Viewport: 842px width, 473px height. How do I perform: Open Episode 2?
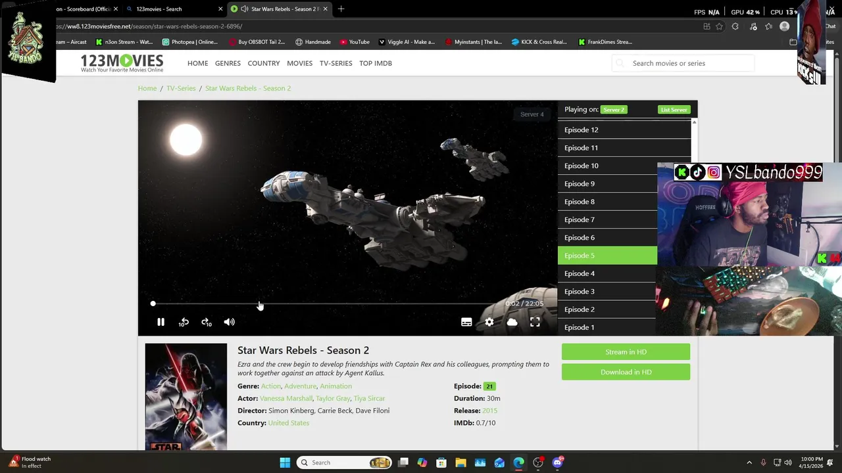click(x=607, y=309)
